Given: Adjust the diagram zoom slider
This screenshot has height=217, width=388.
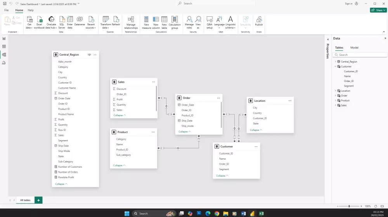Looking at the screenshot, I should click(349, 206).
